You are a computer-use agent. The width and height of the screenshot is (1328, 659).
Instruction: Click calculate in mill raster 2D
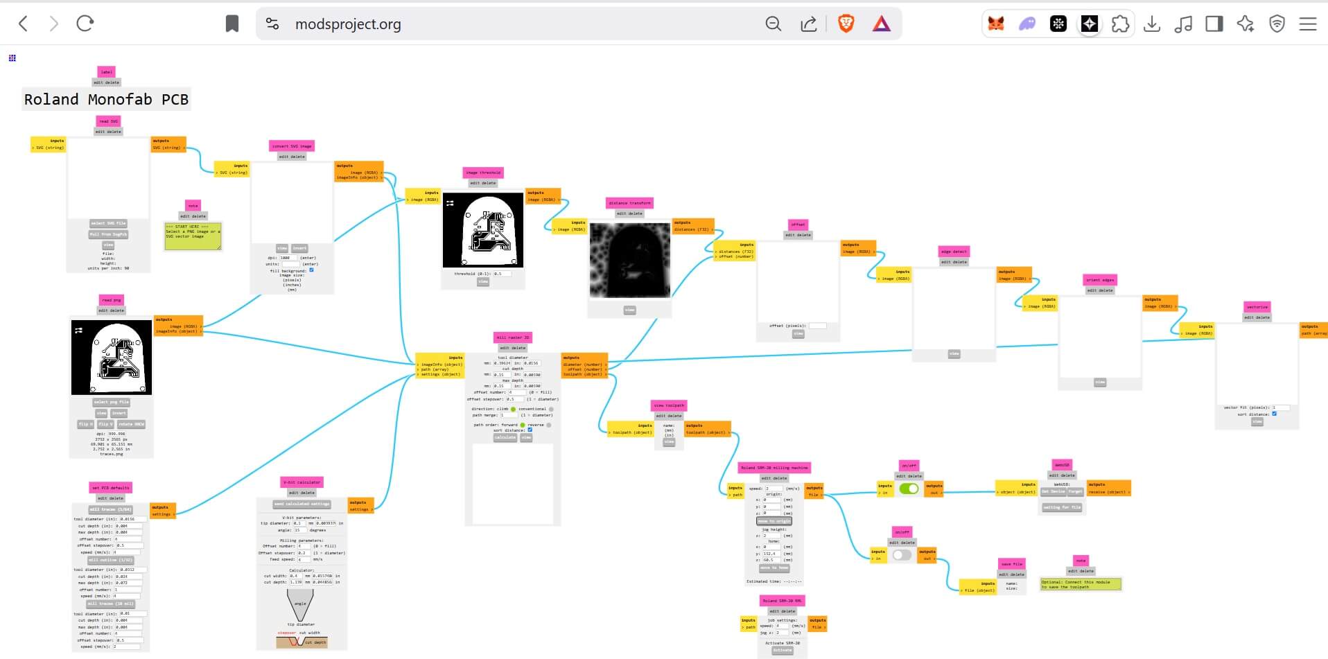point(505,438)
